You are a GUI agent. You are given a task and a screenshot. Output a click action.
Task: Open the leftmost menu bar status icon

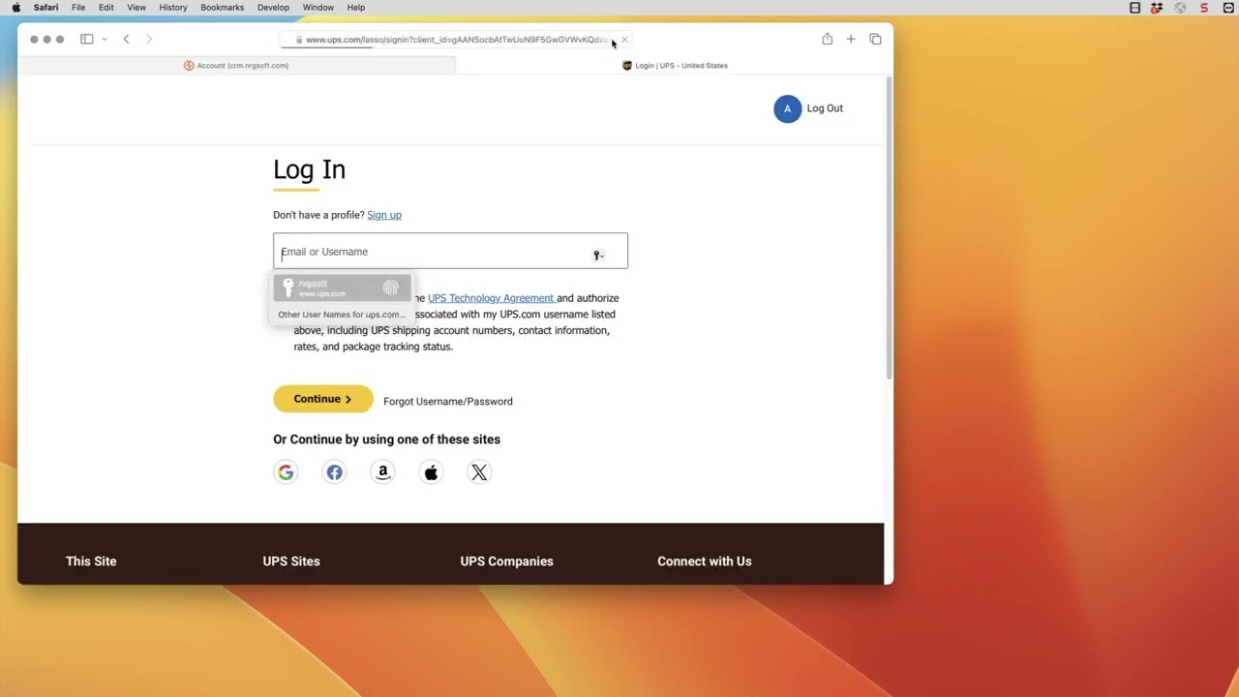pos(1134,8)
